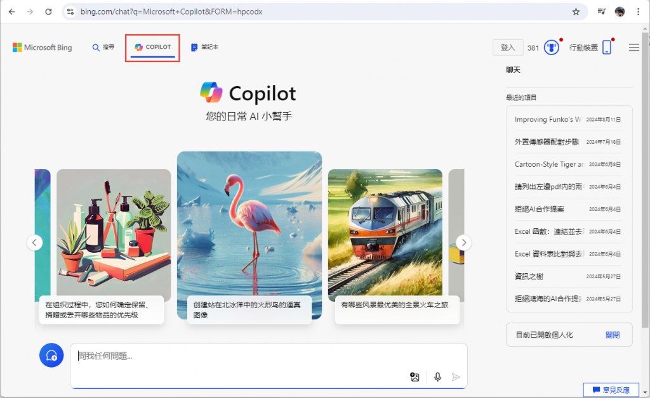Click the caption about 全景火车之旅
This screenshot has width=650, height=398.
click(x=397, y=310)
